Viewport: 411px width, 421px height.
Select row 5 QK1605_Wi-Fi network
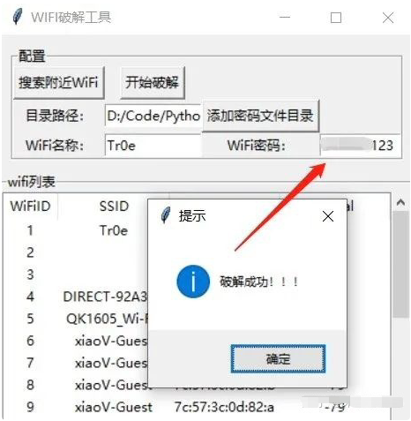tap(197, 319)
